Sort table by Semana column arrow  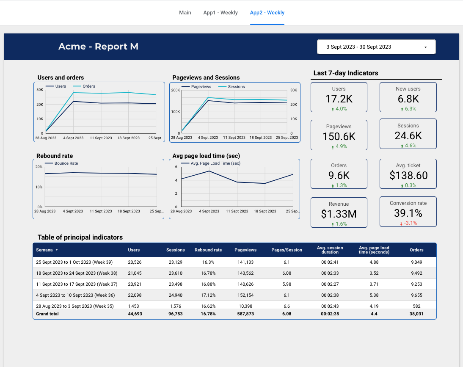point(57,250)
